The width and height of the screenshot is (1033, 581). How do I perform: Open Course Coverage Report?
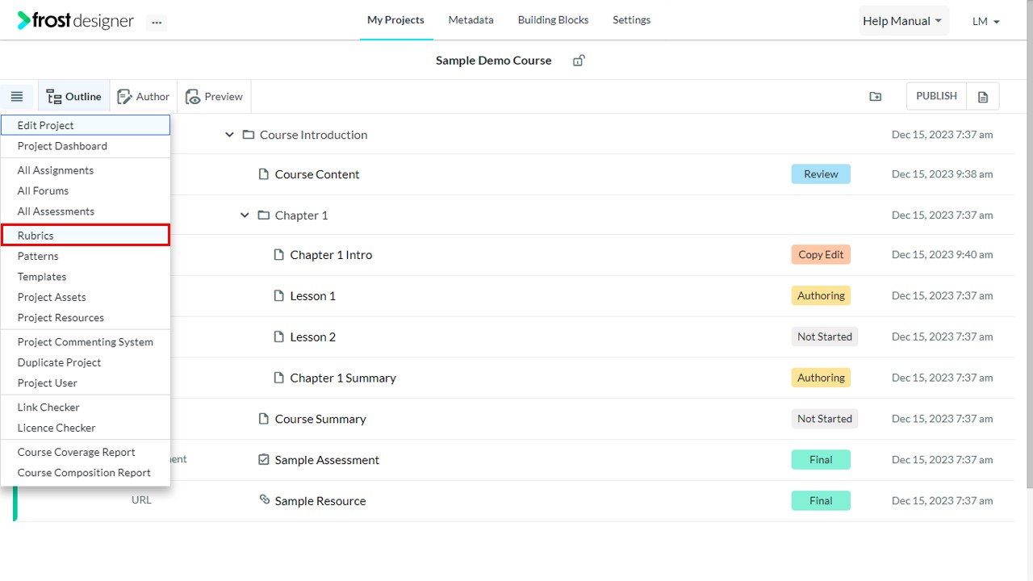click(86, 452)
